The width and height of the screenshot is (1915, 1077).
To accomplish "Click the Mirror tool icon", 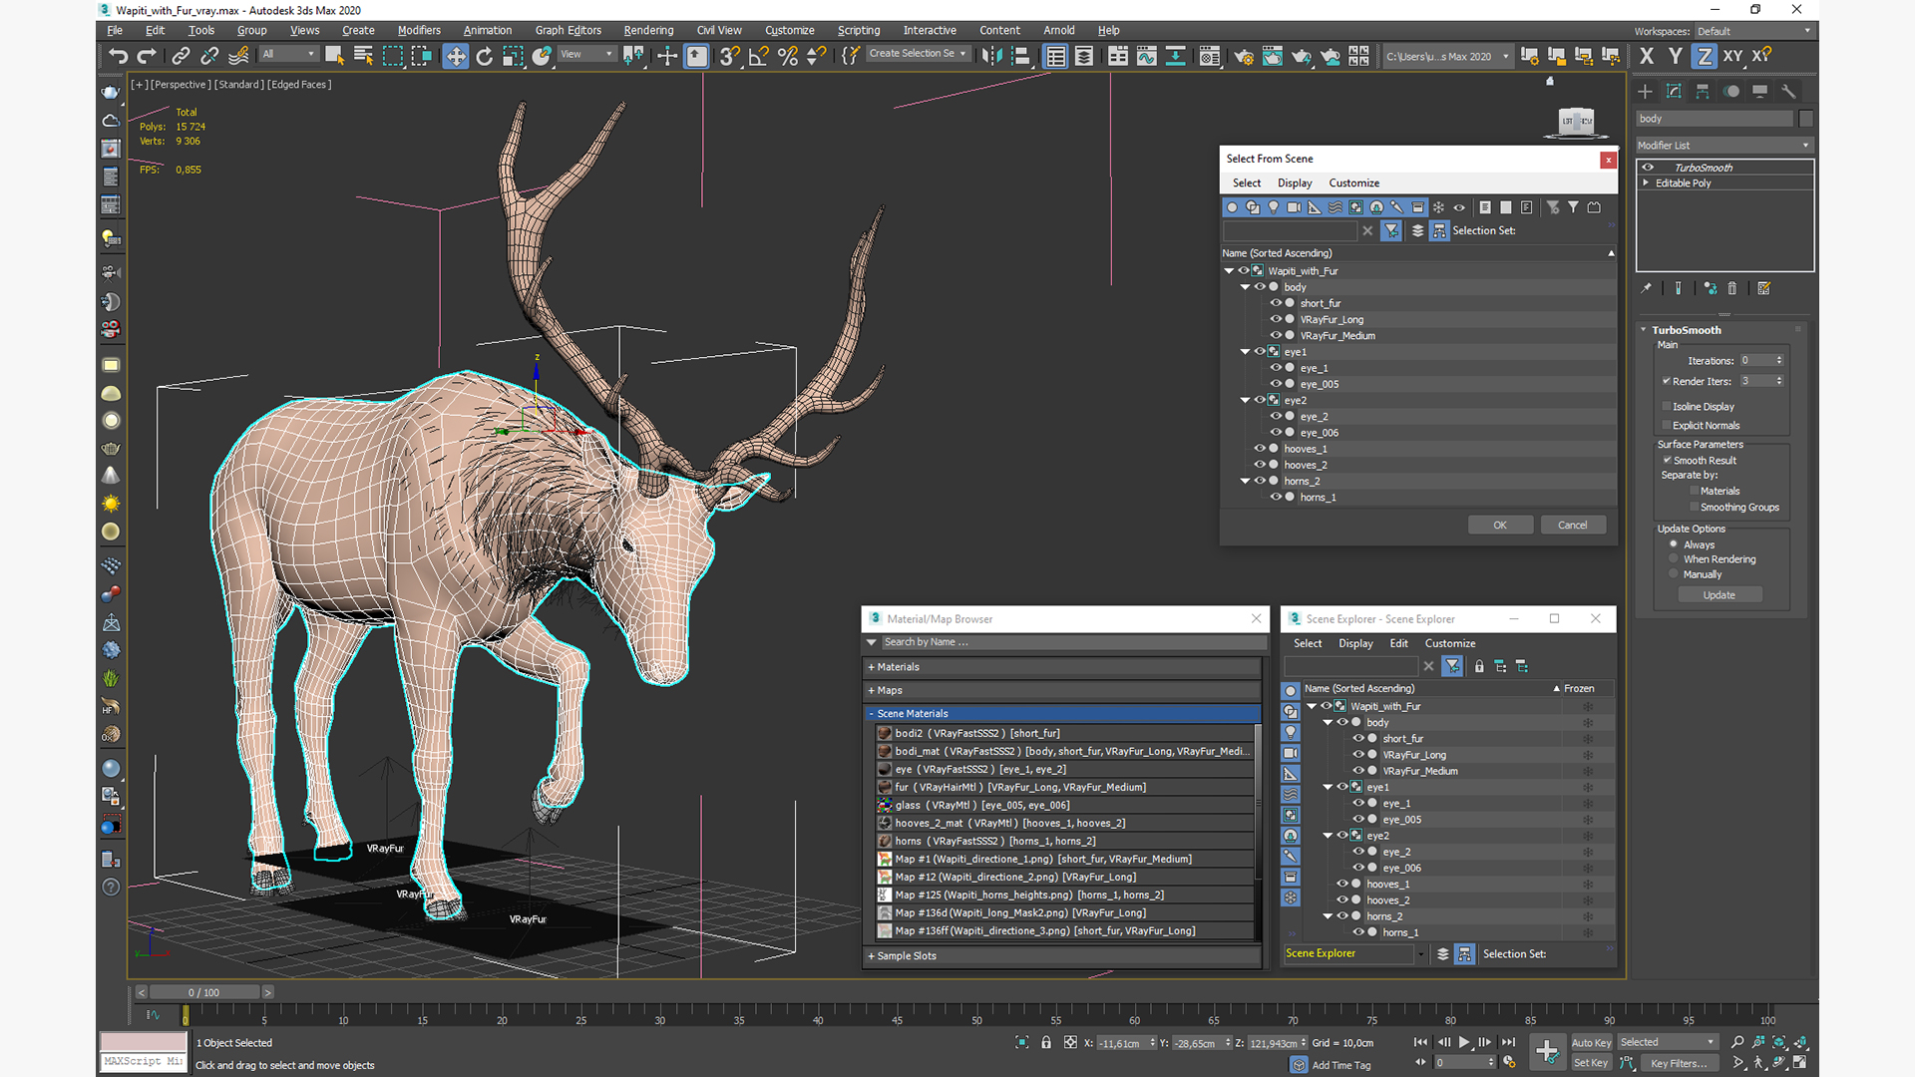I will point(991,57).
